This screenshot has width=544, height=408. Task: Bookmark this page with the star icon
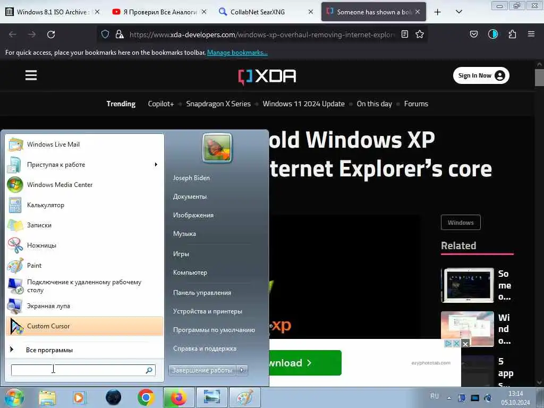click(420, 34)
